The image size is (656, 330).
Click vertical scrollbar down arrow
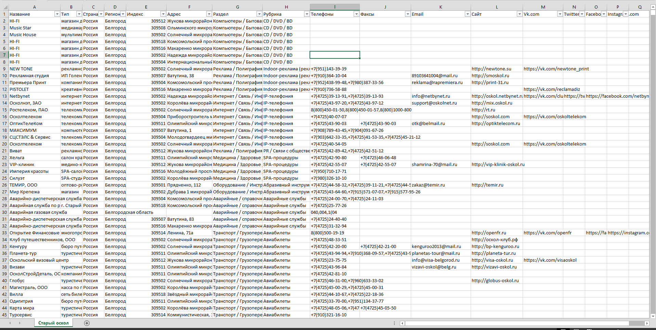[653, 316]
